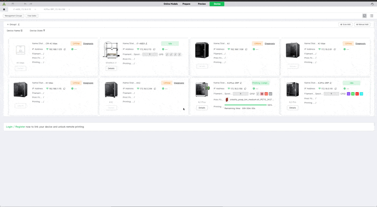Click the undo arrow in the title bar
377x207 pixels.
pos(25,4)
